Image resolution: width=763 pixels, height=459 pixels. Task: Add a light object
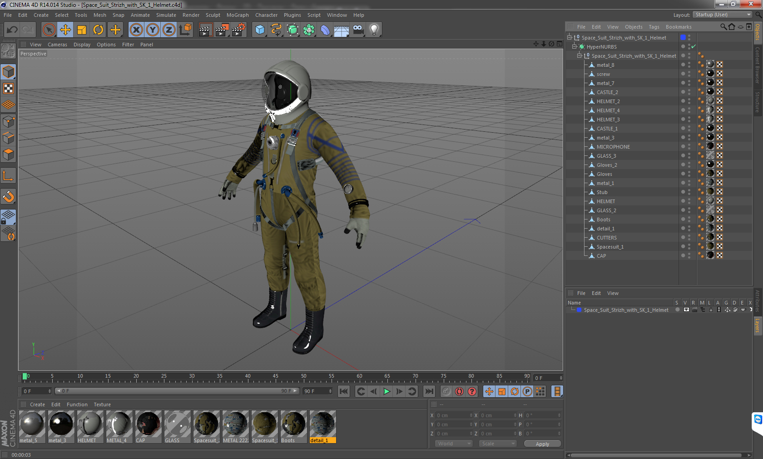click(x=374, y=30)
